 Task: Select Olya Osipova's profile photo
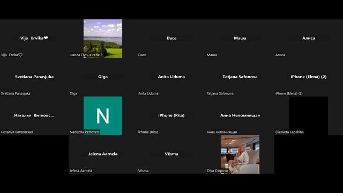point(240,154)
